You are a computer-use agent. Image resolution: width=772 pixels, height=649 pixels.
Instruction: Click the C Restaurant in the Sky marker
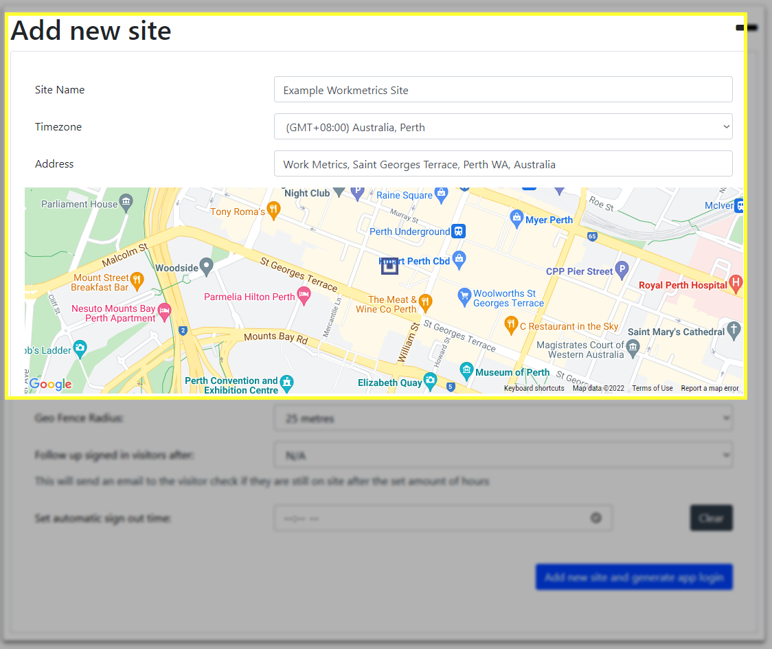[x=511, y=325]
